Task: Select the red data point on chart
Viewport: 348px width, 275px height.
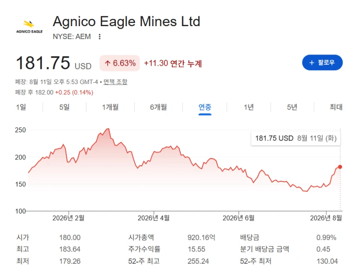Action: pos(340,167)
